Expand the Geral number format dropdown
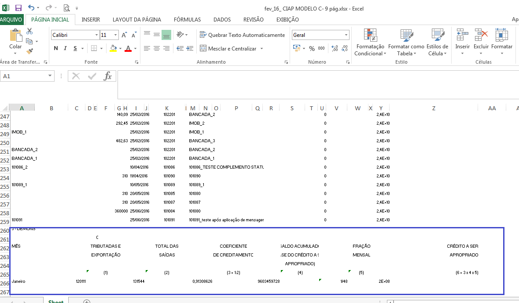This screenshot has width=519, height=303. click(x=346, y=35)
